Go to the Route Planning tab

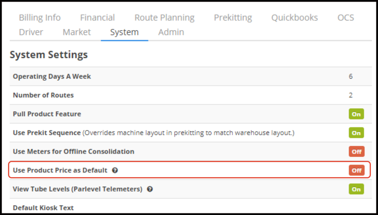165,18
